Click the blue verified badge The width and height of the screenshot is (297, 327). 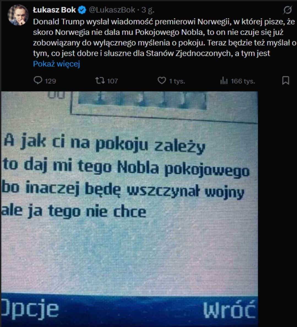82,10
